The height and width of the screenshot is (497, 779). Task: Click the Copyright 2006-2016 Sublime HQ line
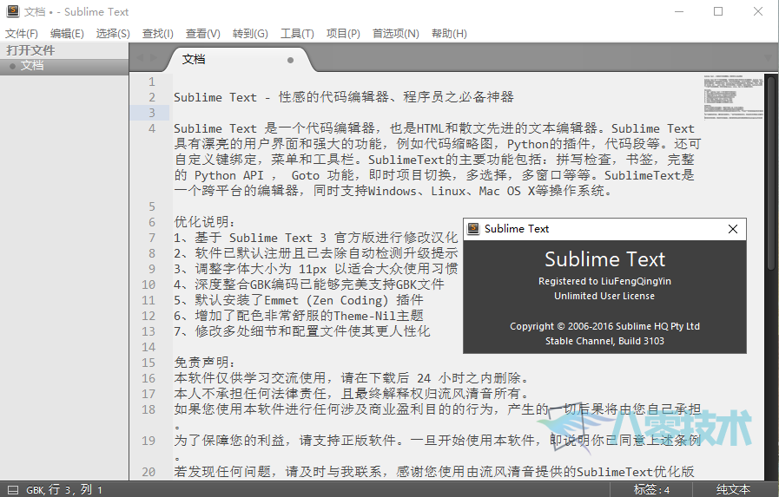point(604,326)
